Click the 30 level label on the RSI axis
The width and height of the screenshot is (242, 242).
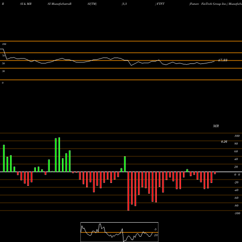[x=3, y=71]
